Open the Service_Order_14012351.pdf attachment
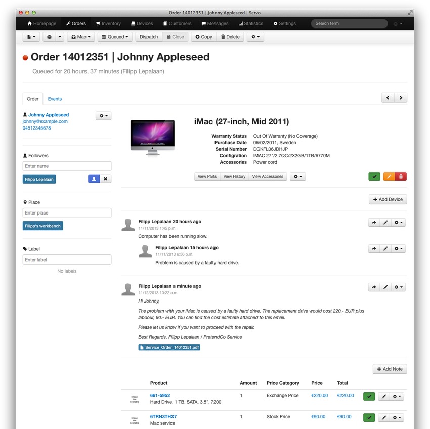The width and height of the screenshot is (430, 429). pos(169,347)
